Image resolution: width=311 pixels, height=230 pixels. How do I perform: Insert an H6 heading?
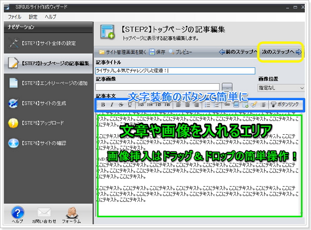[x=167, y=104]
